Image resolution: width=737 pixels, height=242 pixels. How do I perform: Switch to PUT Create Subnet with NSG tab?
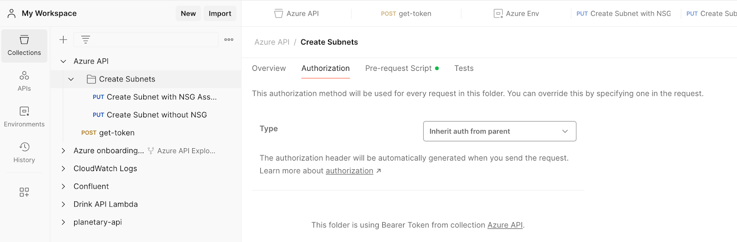tap(624, 14)
